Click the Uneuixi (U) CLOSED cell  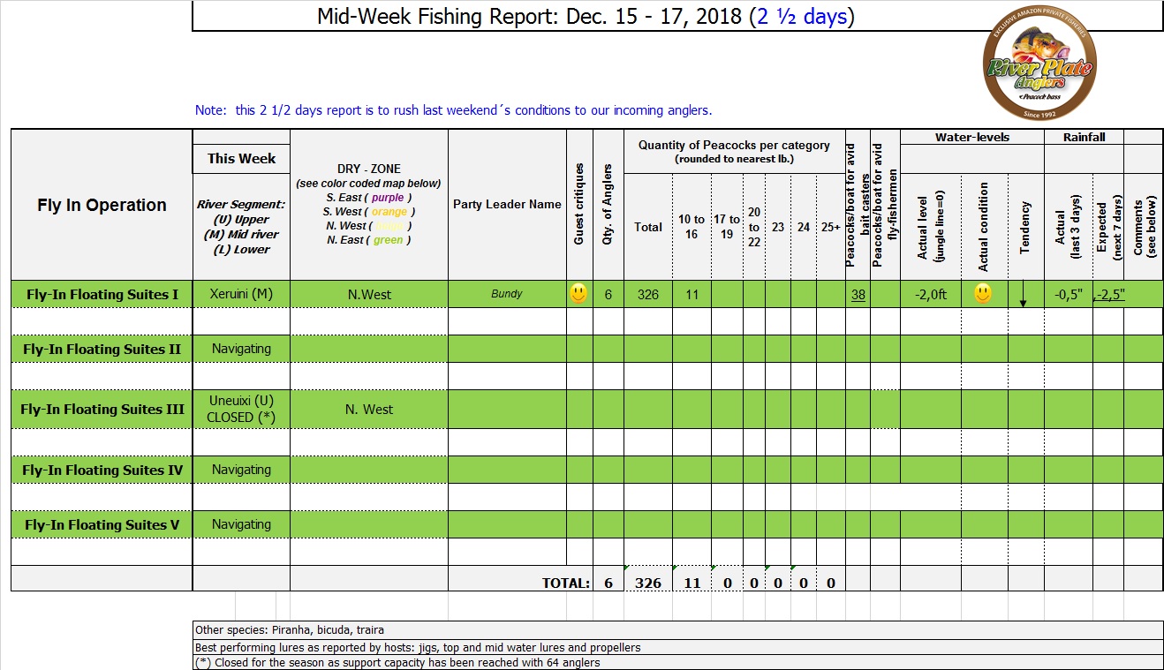(241, 409)
